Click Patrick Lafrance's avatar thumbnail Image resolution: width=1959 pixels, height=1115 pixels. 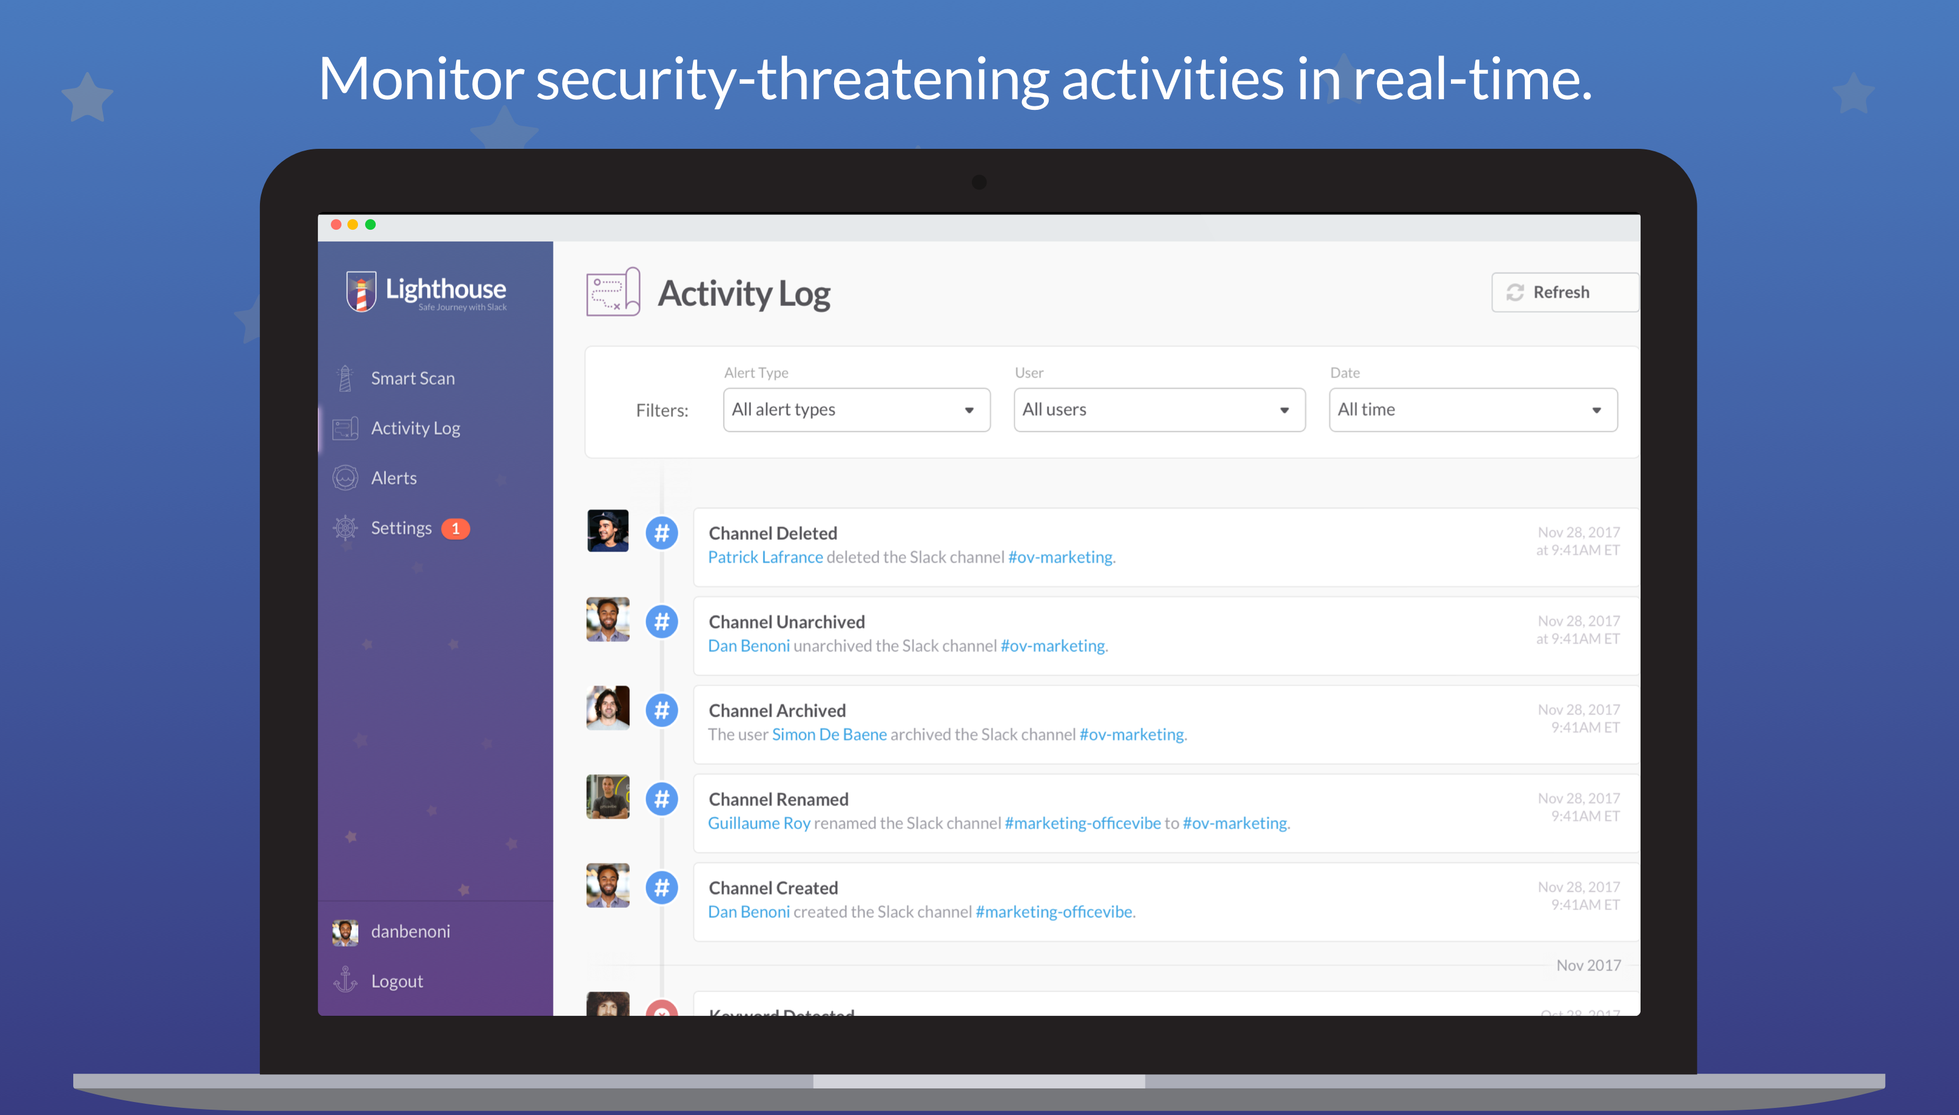tap(607, 531)
